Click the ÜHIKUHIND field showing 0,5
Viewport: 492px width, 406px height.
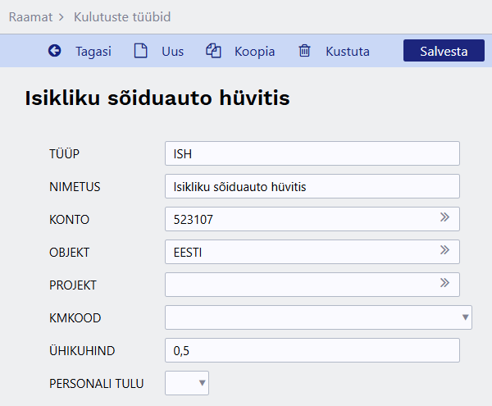312,350
